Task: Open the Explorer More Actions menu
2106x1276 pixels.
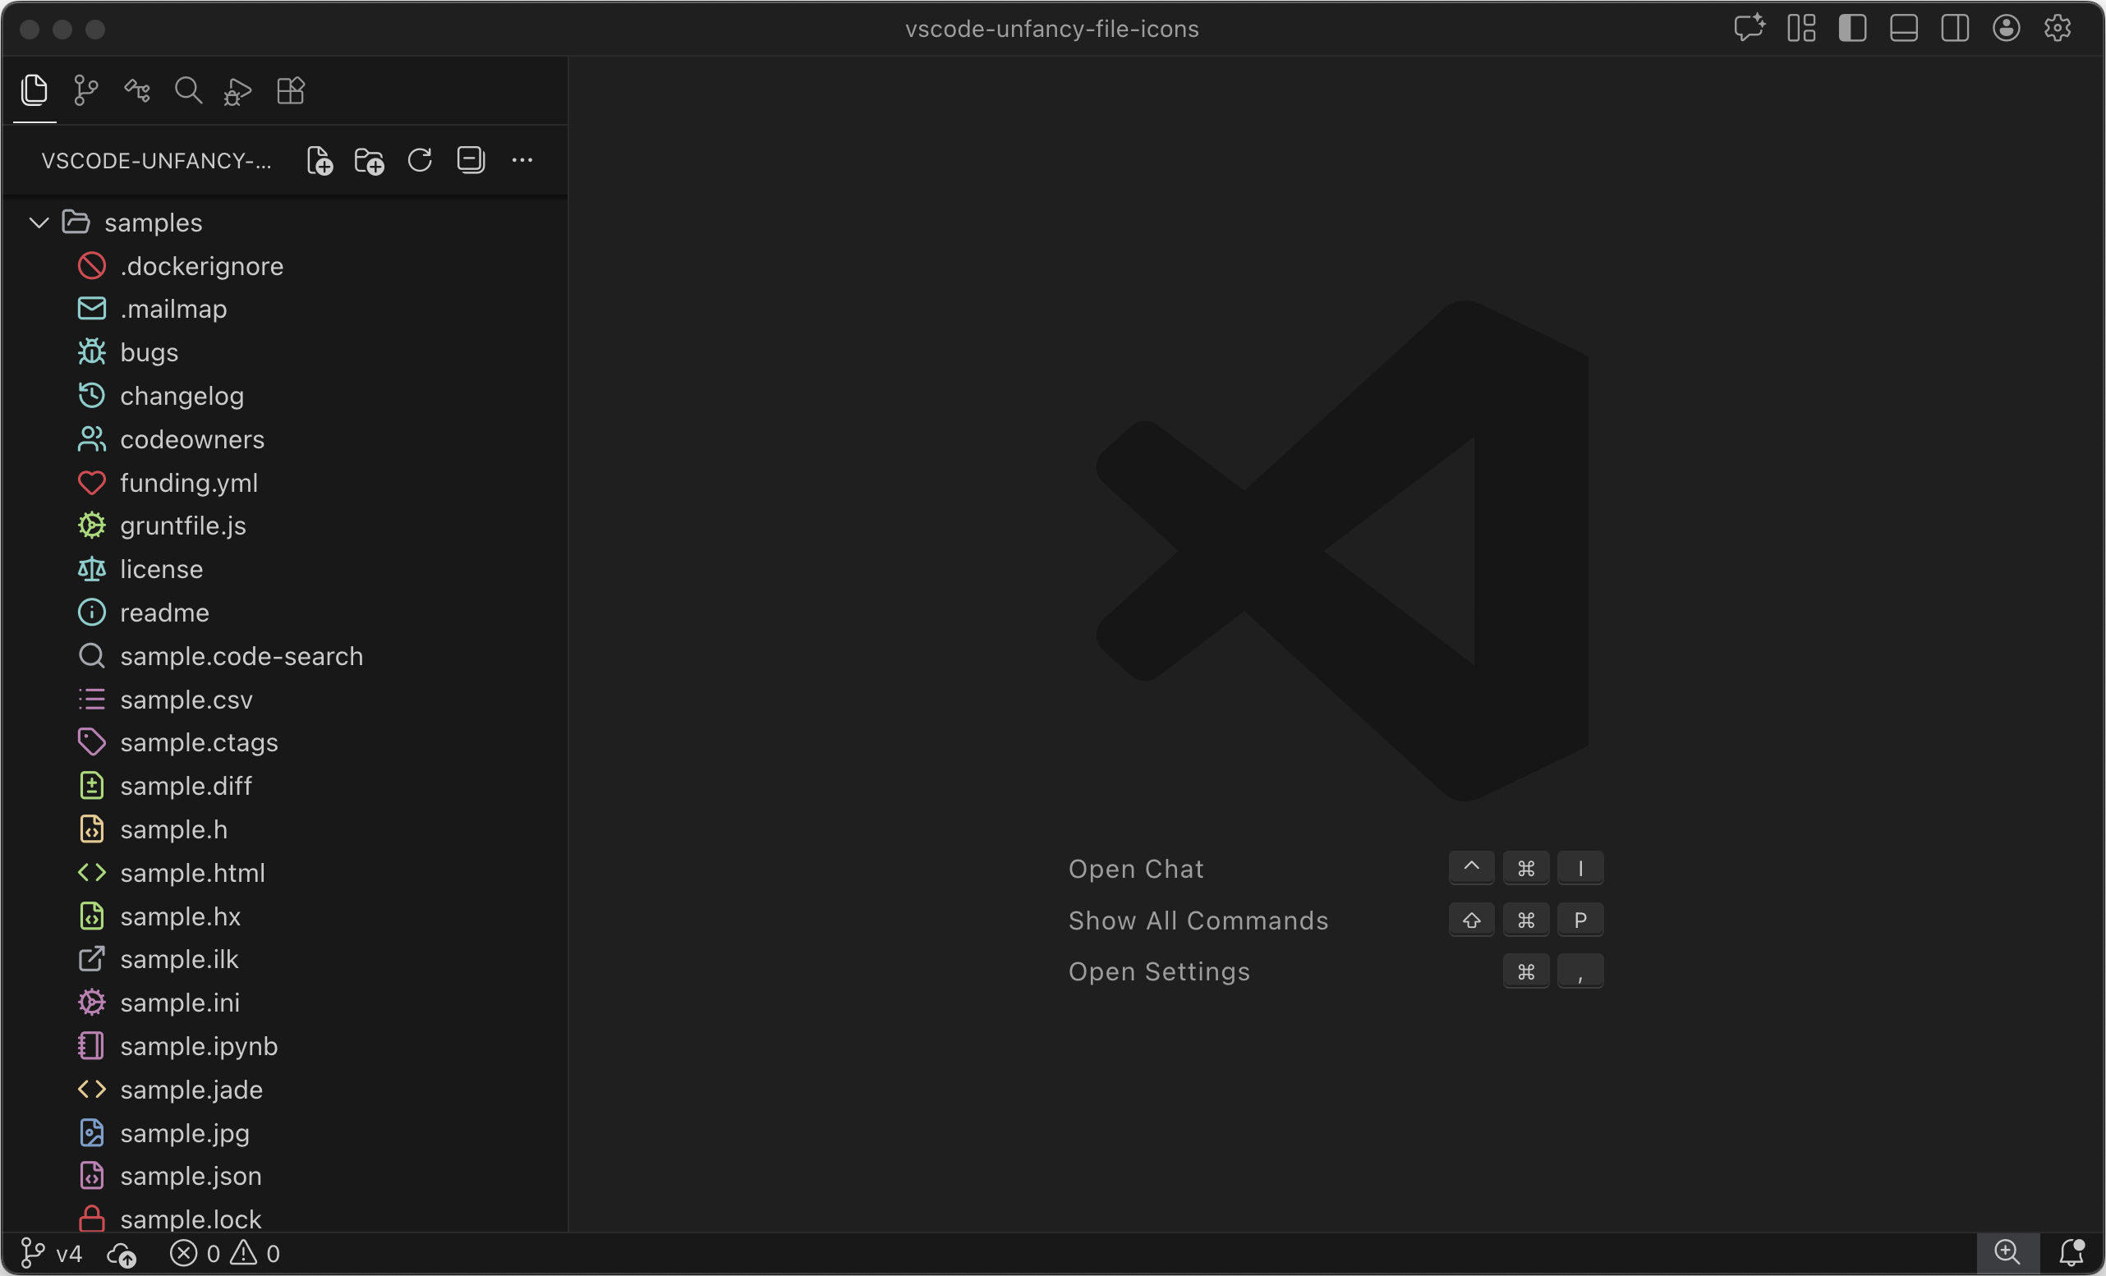Action: click(x=522, y=160)
